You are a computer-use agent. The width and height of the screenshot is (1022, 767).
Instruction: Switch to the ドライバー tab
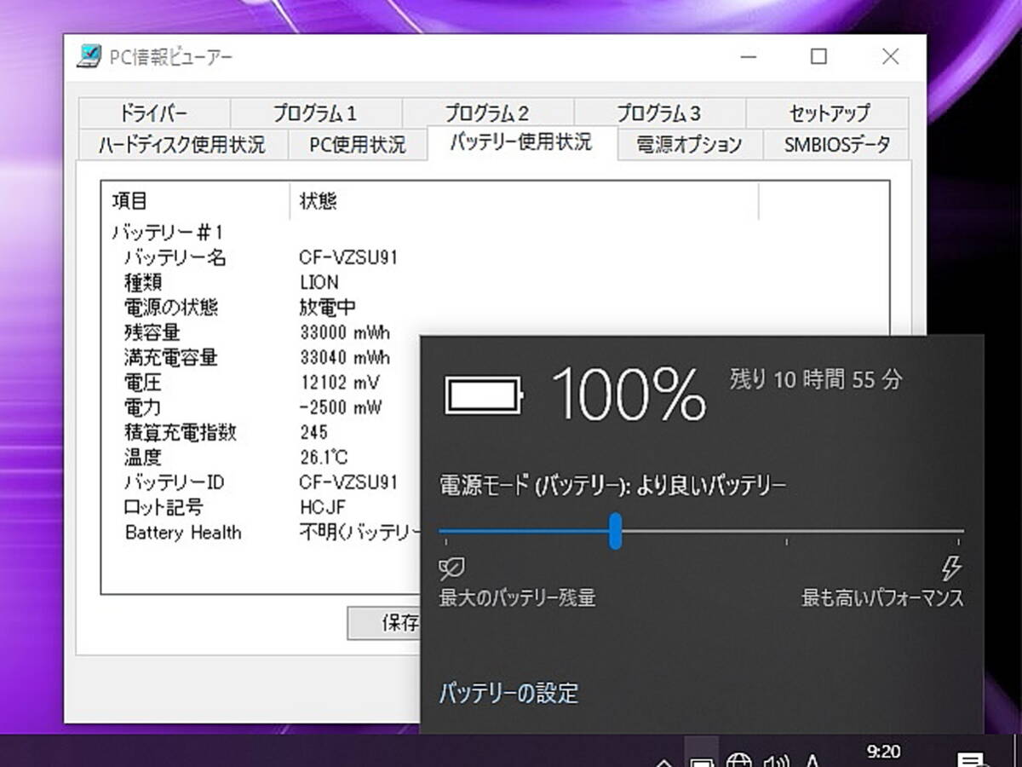click(153, 112)
